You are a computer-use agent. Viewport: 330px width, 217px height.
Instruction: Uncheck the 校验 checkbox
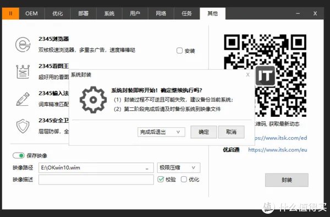coord(161,180)
